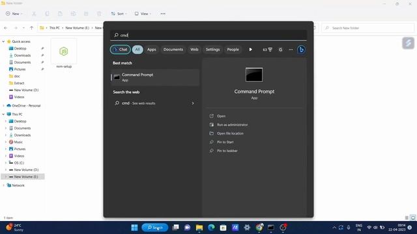This screenshot has width=417, height=234.
Task: Open Chrome from taskbar
Action: pos(259,227)
